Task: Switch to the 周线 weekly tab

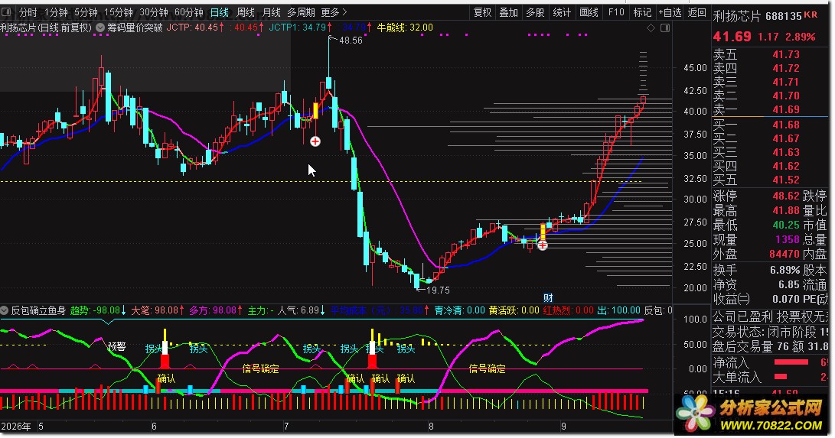Action: tap(246, 12)
